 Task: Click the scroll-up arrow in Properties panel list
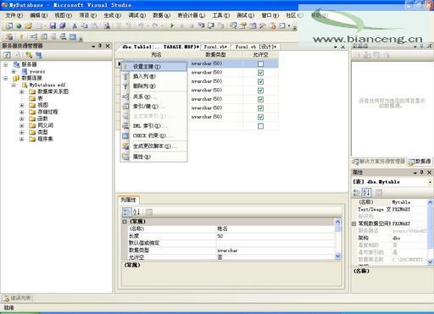tap(430, 202)
